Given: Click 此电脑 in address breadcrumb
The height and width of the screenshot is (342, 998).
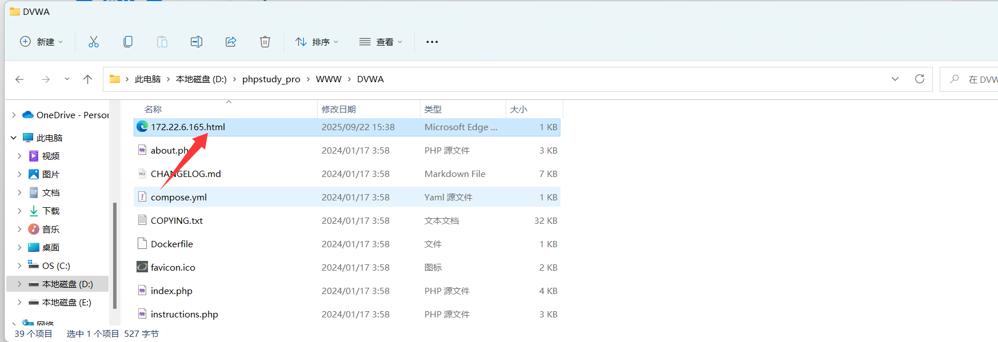Looking at the screenshot, I should pos(147,79).
